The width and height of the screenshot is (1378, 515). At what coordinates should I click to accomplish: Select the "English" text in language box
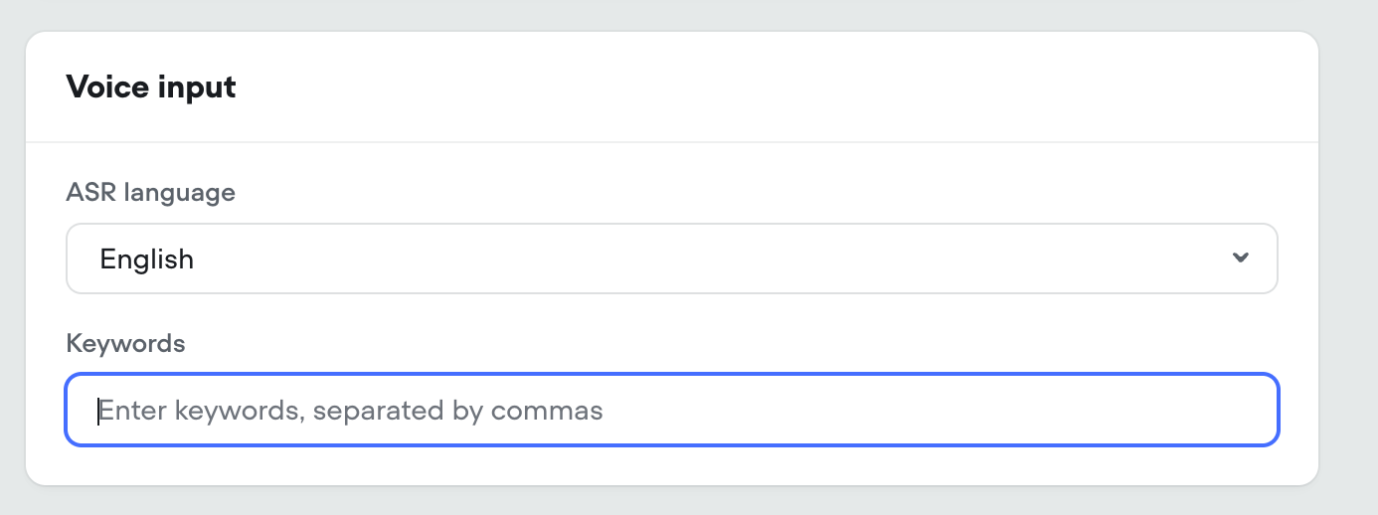147,259
